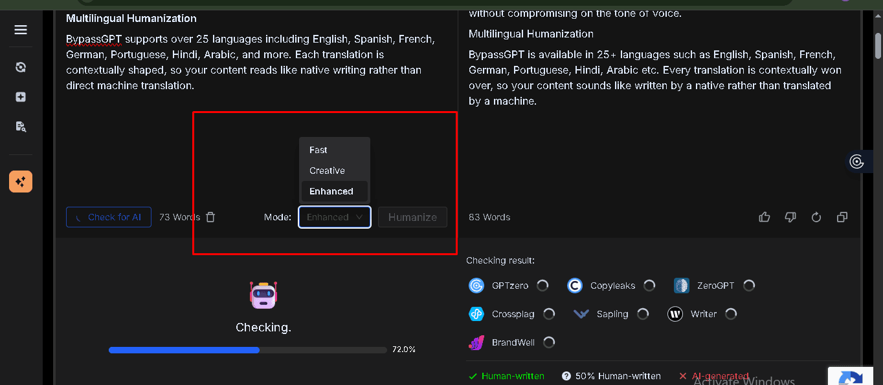This screenshot has height=385, width=883.
Task: Give a thumbs down to the output
Action: pyautogui.click(x=790, y=217)
